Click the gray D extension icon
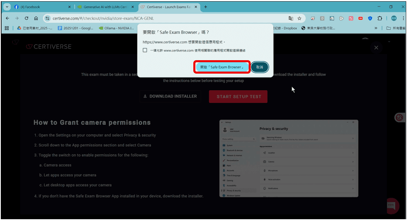Screen dimensions: 407x220 pos(322,18)
